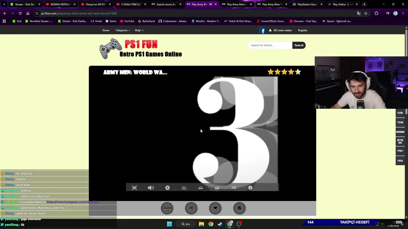Click the browser home icon
The width and height of the screenshot is (408, 229).
[28, 13]
